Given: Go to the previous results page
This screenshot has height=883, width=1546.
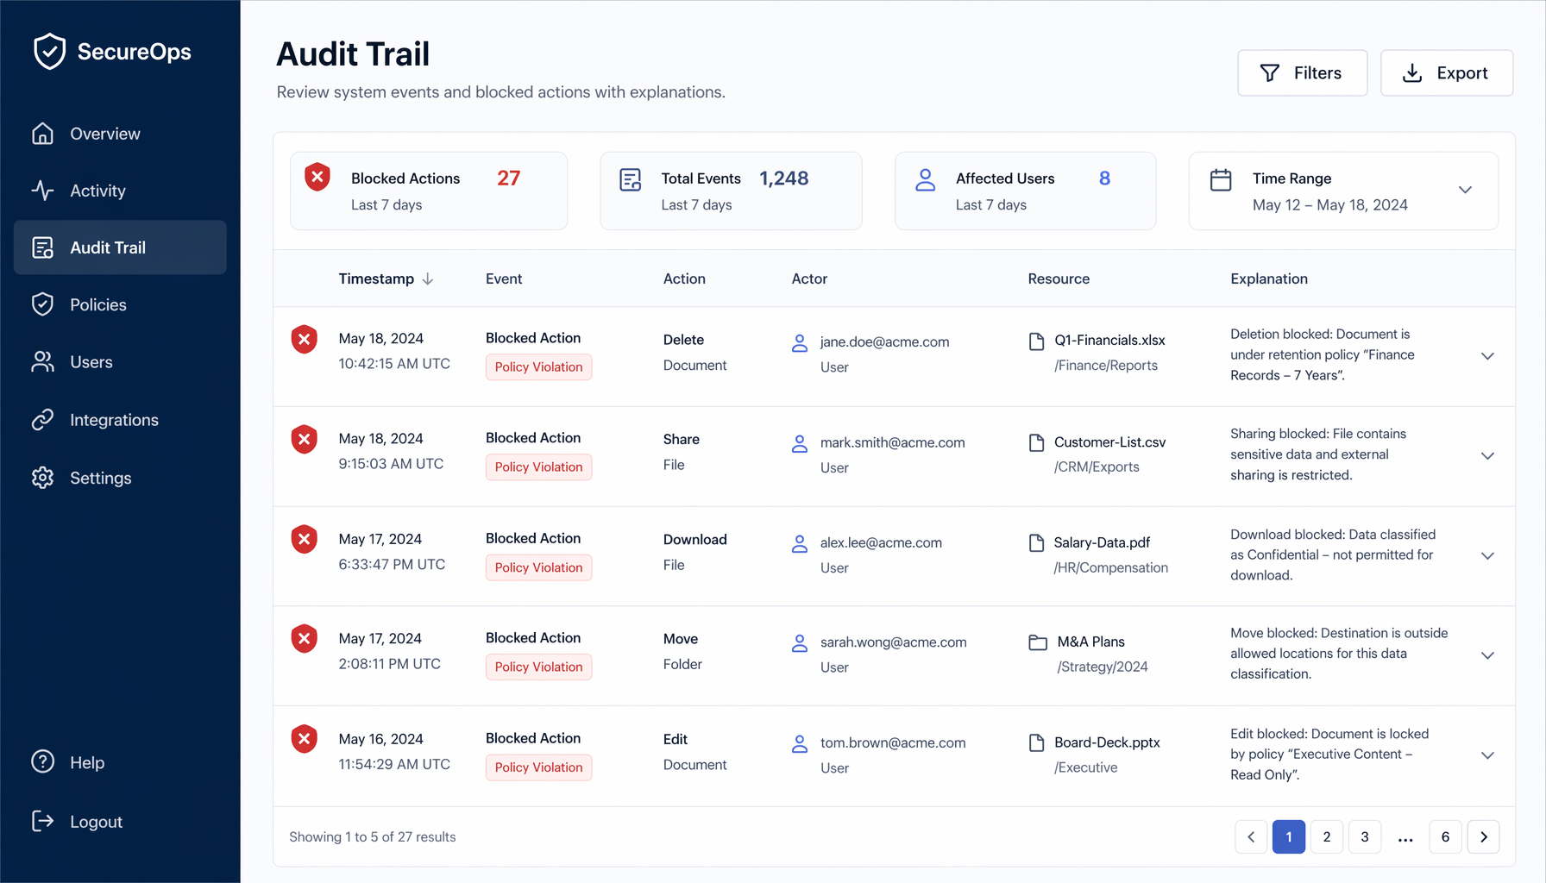Looking at the screenshot, I should (x=1251, y=836).
